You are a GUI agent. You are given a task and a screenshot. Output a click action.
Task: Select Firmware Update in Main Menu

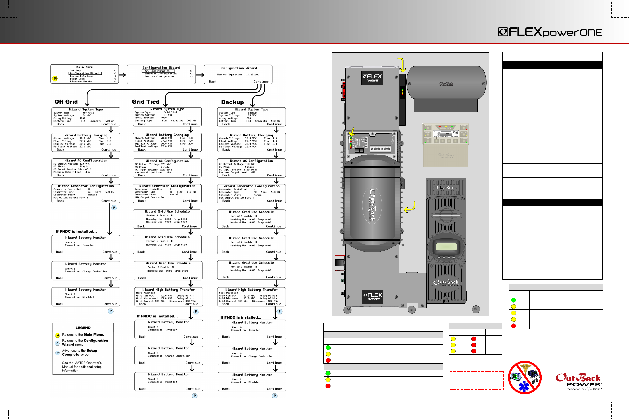(x=81, y=82)
